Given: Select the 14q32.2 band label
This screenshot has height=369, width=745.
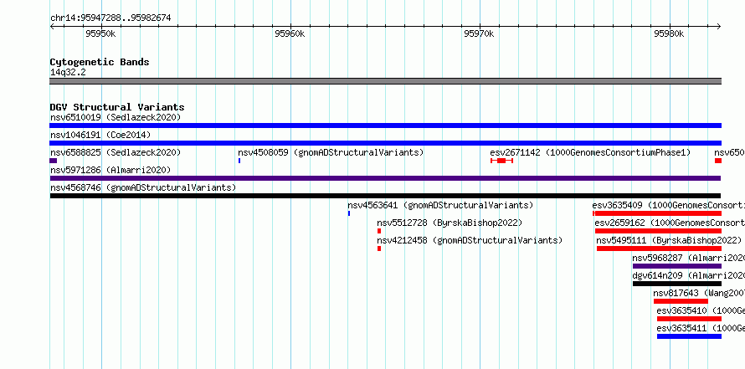Looking at the screenshot, I should coord(68,73).
